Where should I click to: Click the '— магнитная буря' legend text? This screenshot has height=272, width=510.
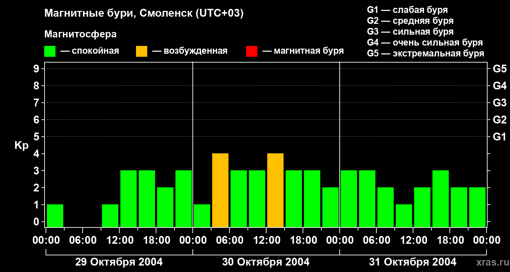[x=303, y=51]
